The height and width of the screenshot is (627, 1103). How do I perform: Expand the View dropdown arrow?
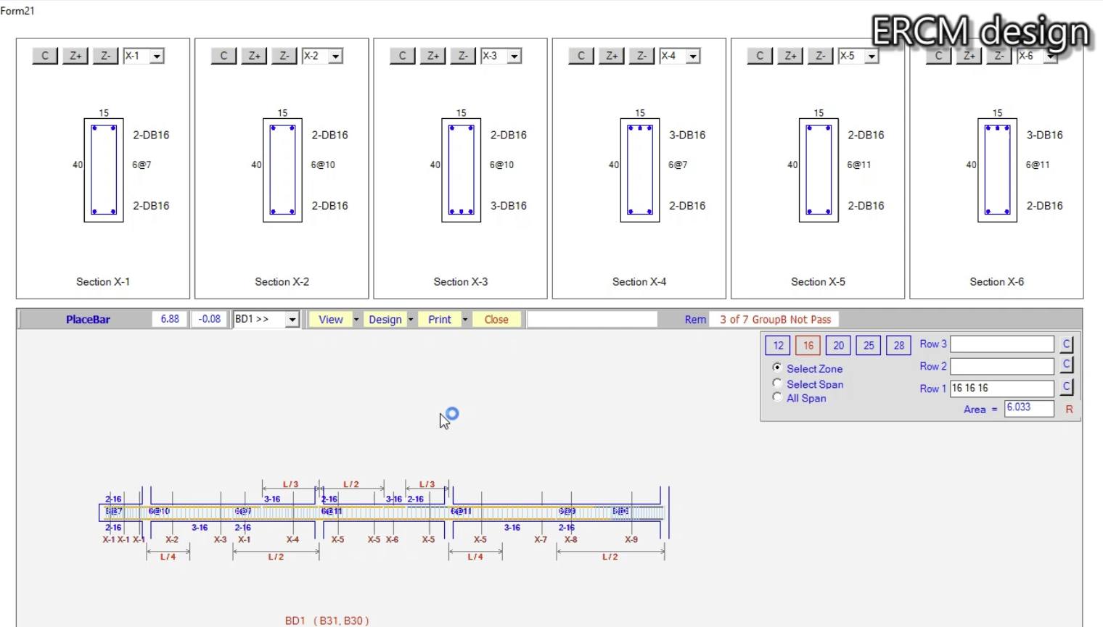point(356,320)
